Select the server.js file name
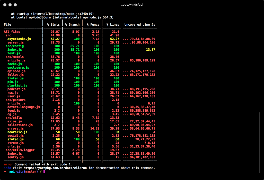 [15, 43]
